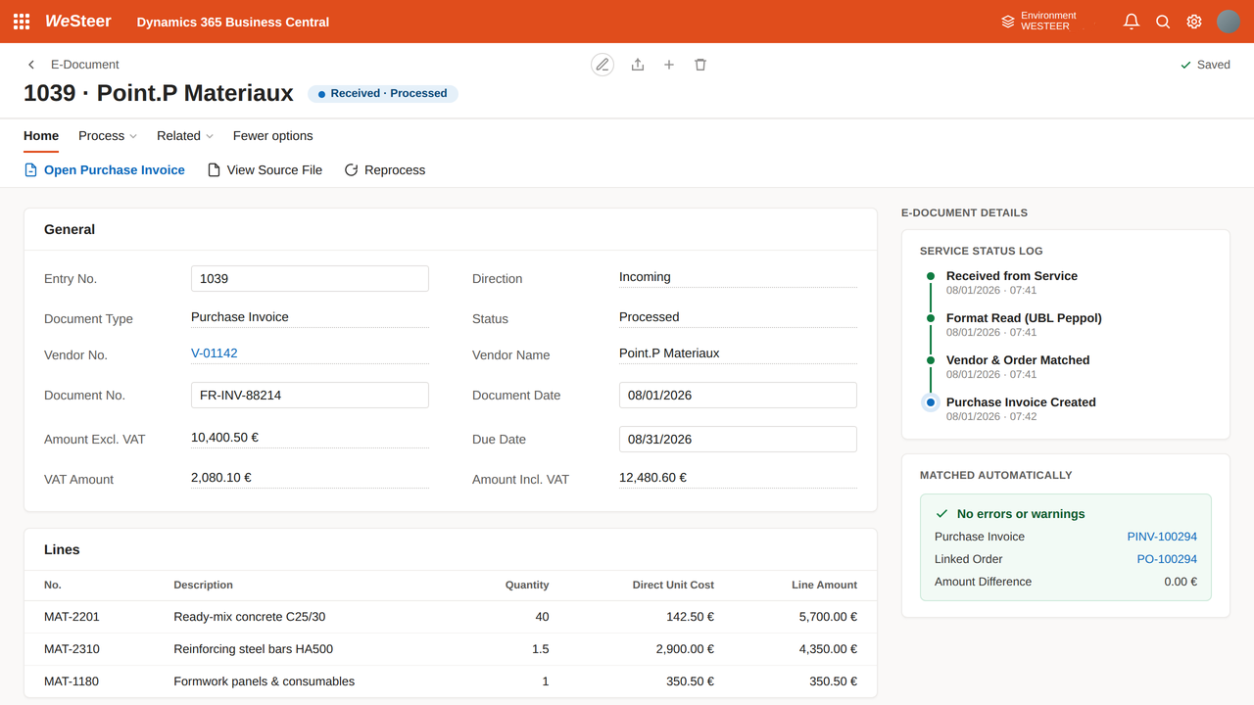The width and height of the screenshot is (1254, 705).
Task: Click the Document No. field
Action: [x=310, y=395]
